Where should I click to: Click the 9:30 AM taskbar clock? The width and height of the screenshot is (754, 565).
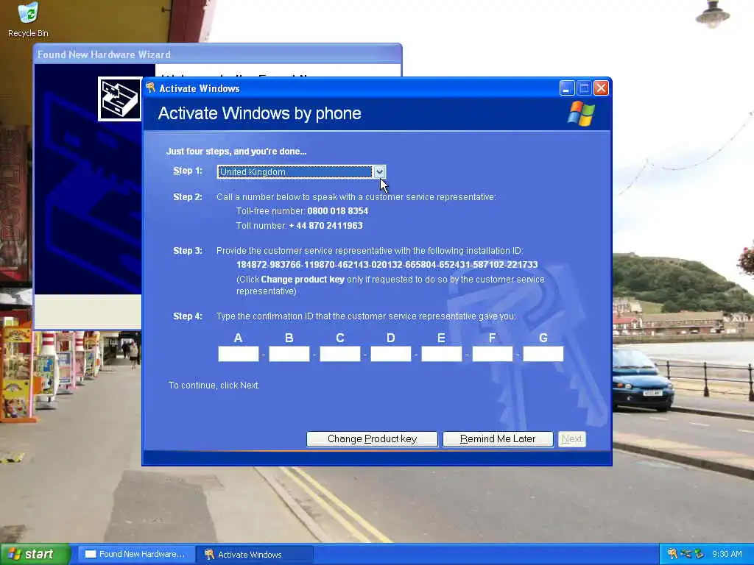point(727,554)
